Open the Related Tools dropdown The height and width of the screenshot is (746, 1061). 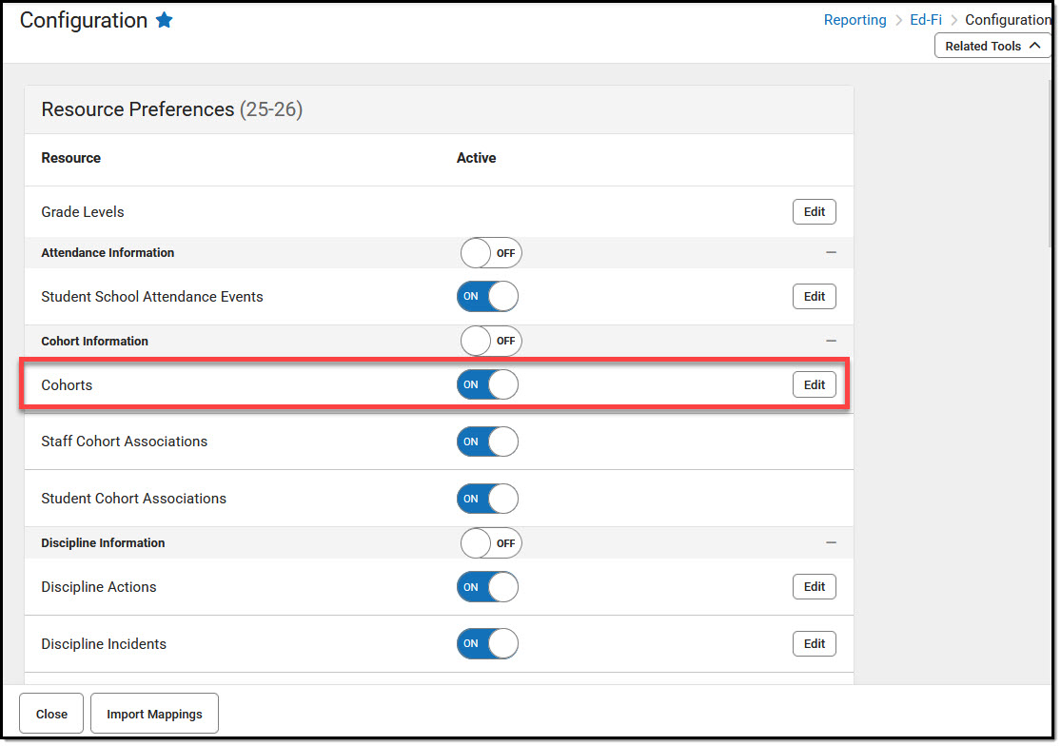pyautogui.click(x=992, y=46)
